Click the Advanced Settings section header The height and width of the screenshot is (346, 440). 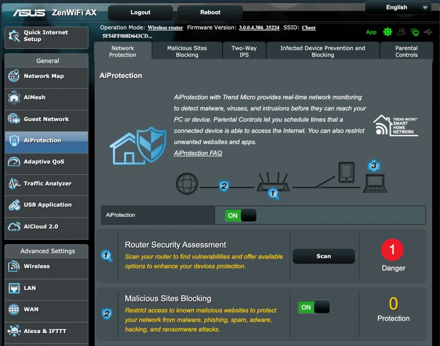[47, 251]
